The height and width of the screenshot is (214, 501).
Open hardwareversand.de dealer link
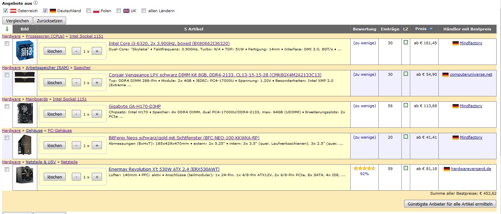471,169
